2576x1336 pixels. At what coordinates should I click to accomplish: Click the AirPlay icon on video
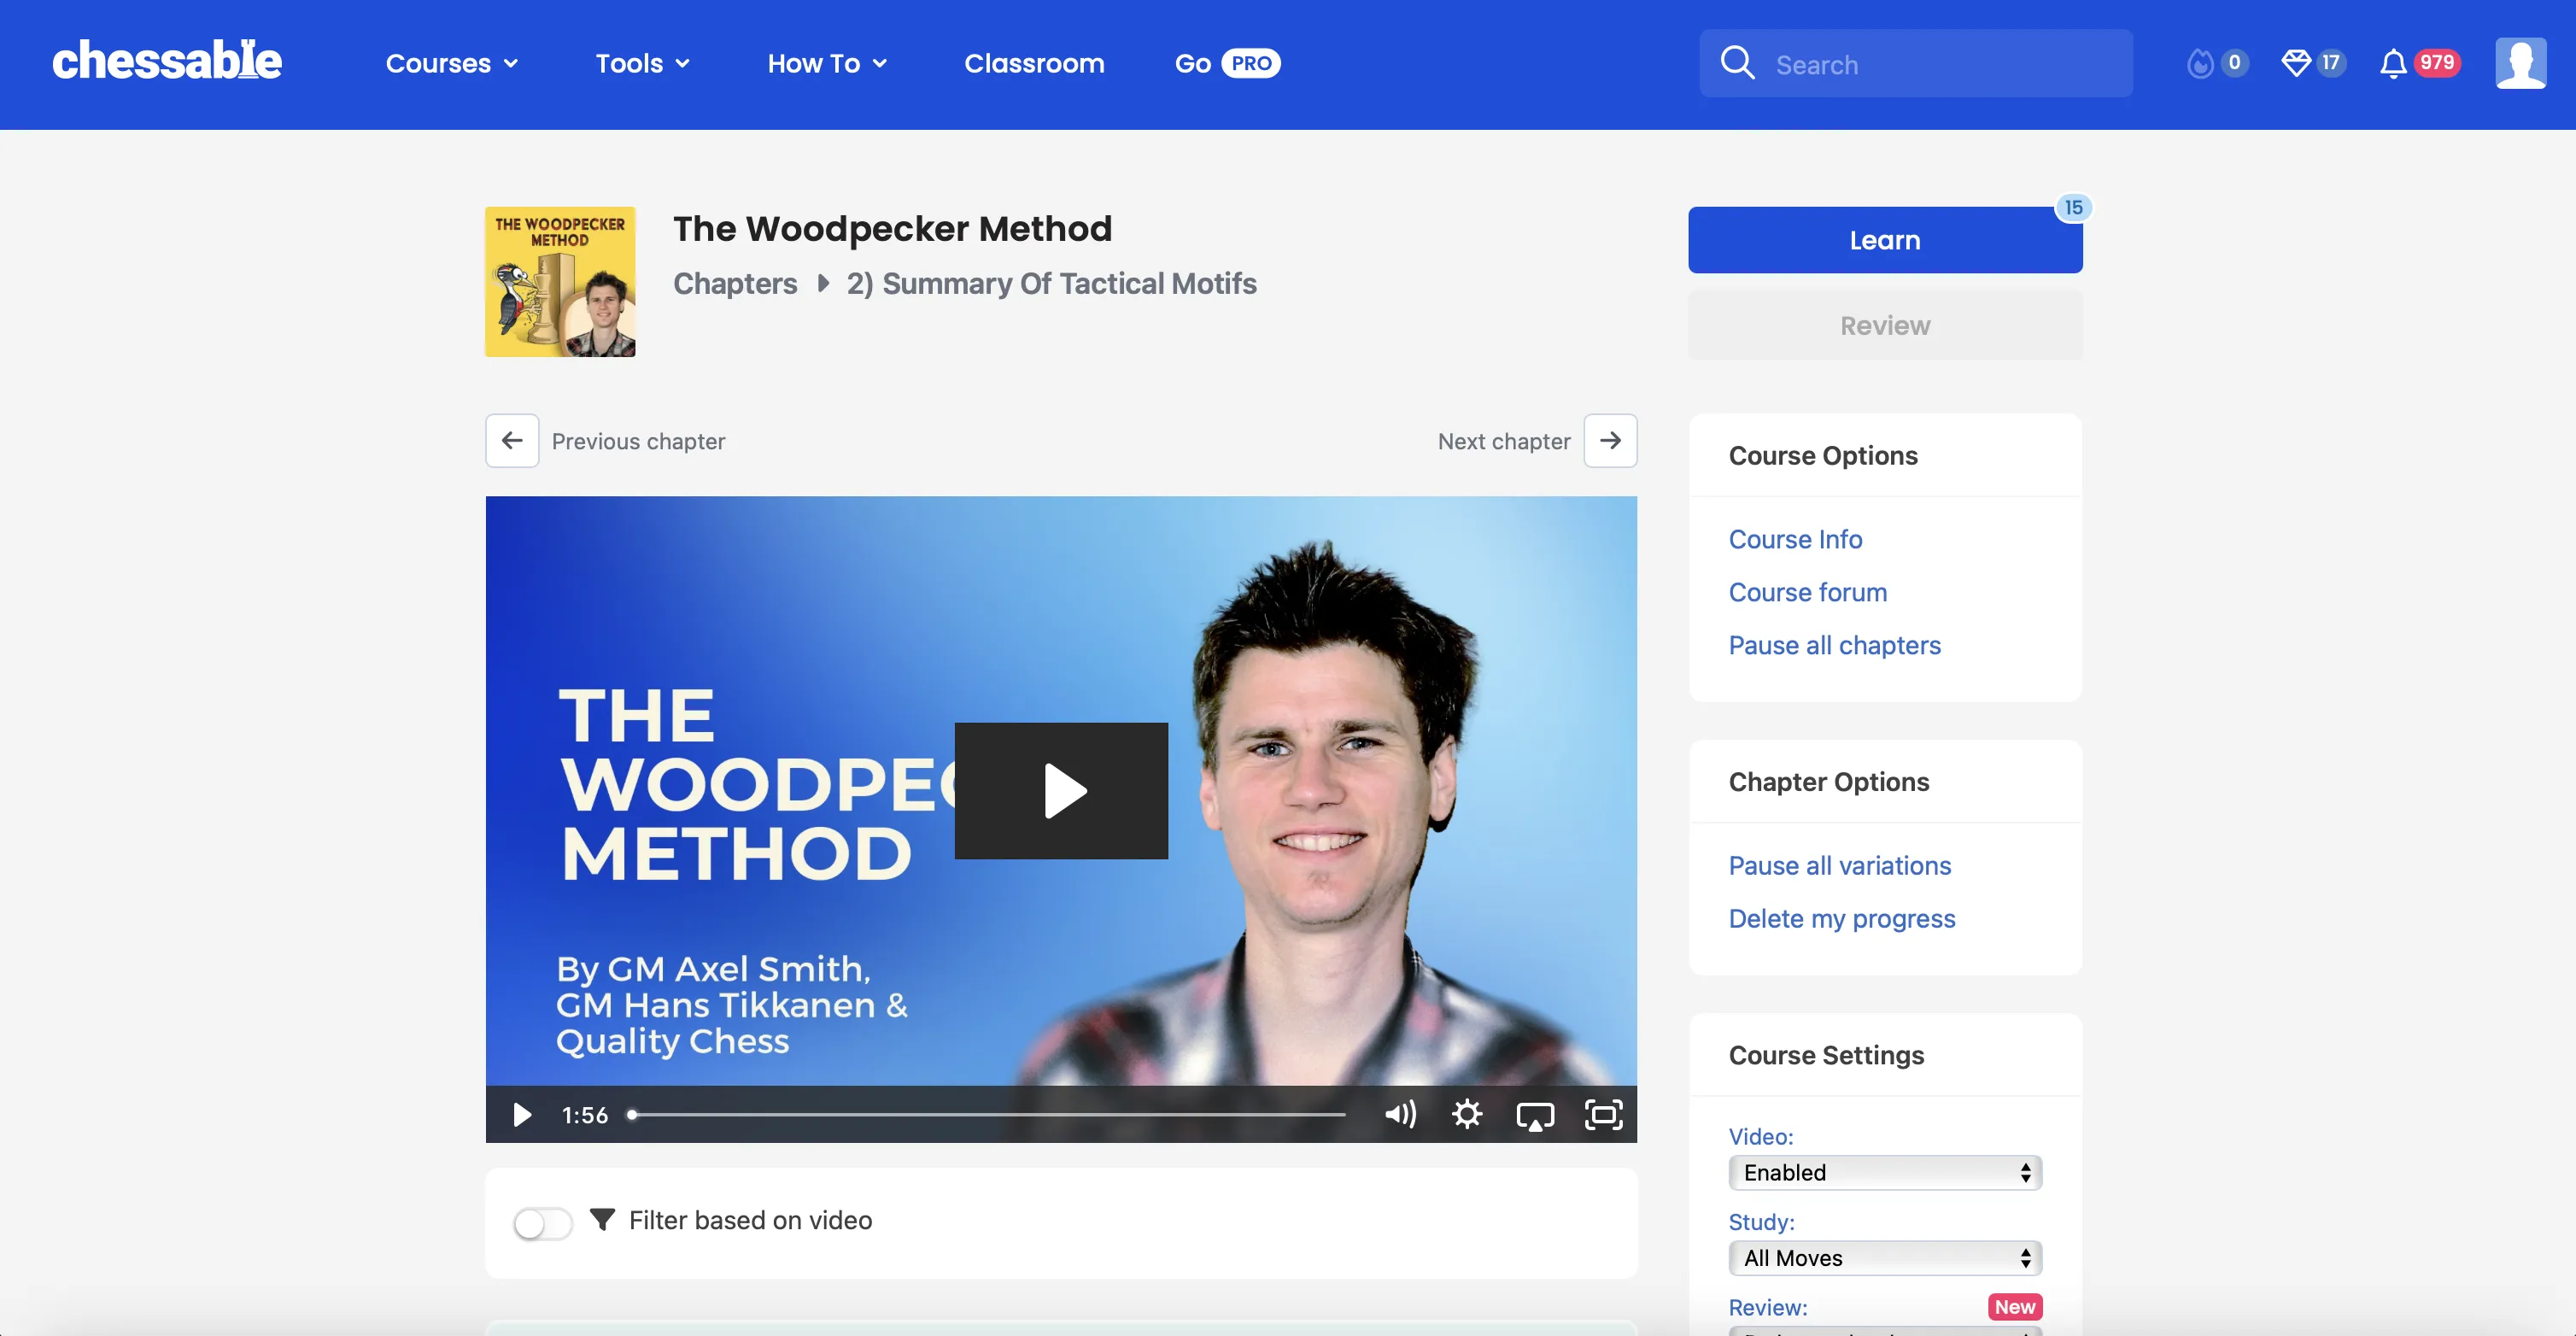[1535, 1114]
